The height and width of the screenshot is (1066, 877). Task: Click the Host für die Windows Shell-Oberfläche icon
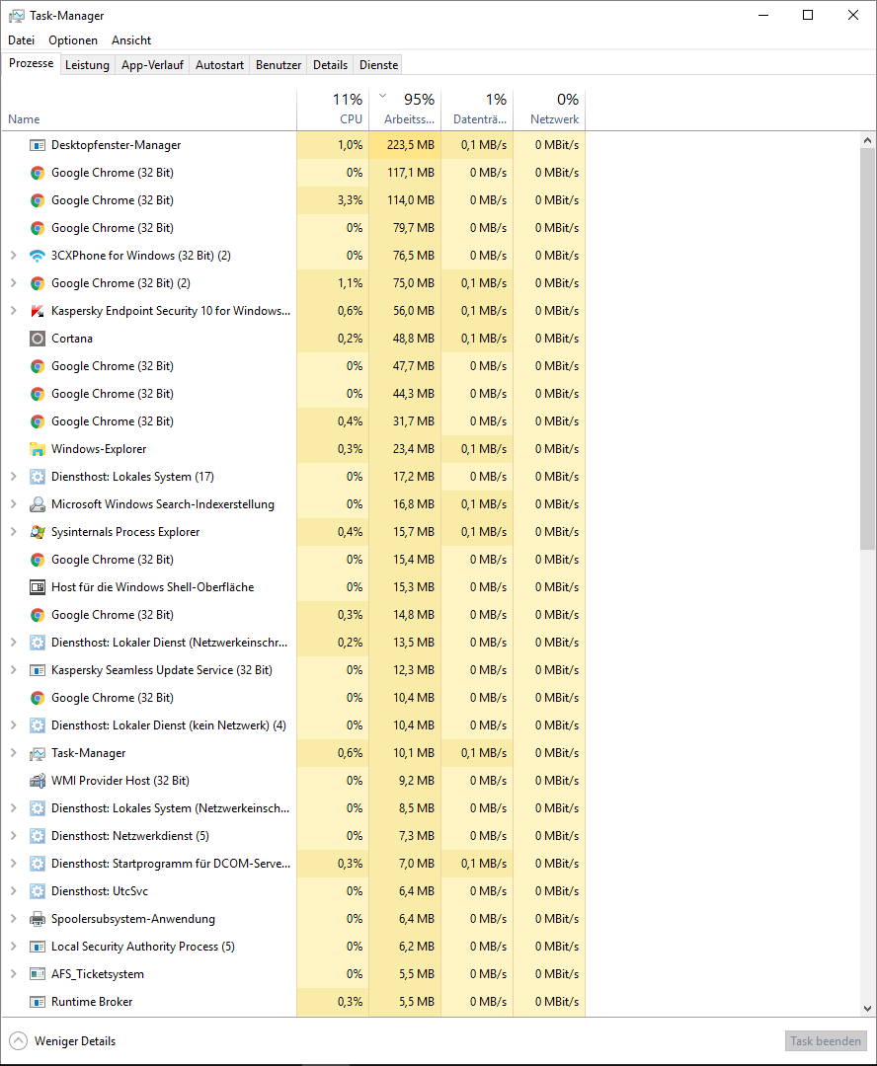(38, 587)
